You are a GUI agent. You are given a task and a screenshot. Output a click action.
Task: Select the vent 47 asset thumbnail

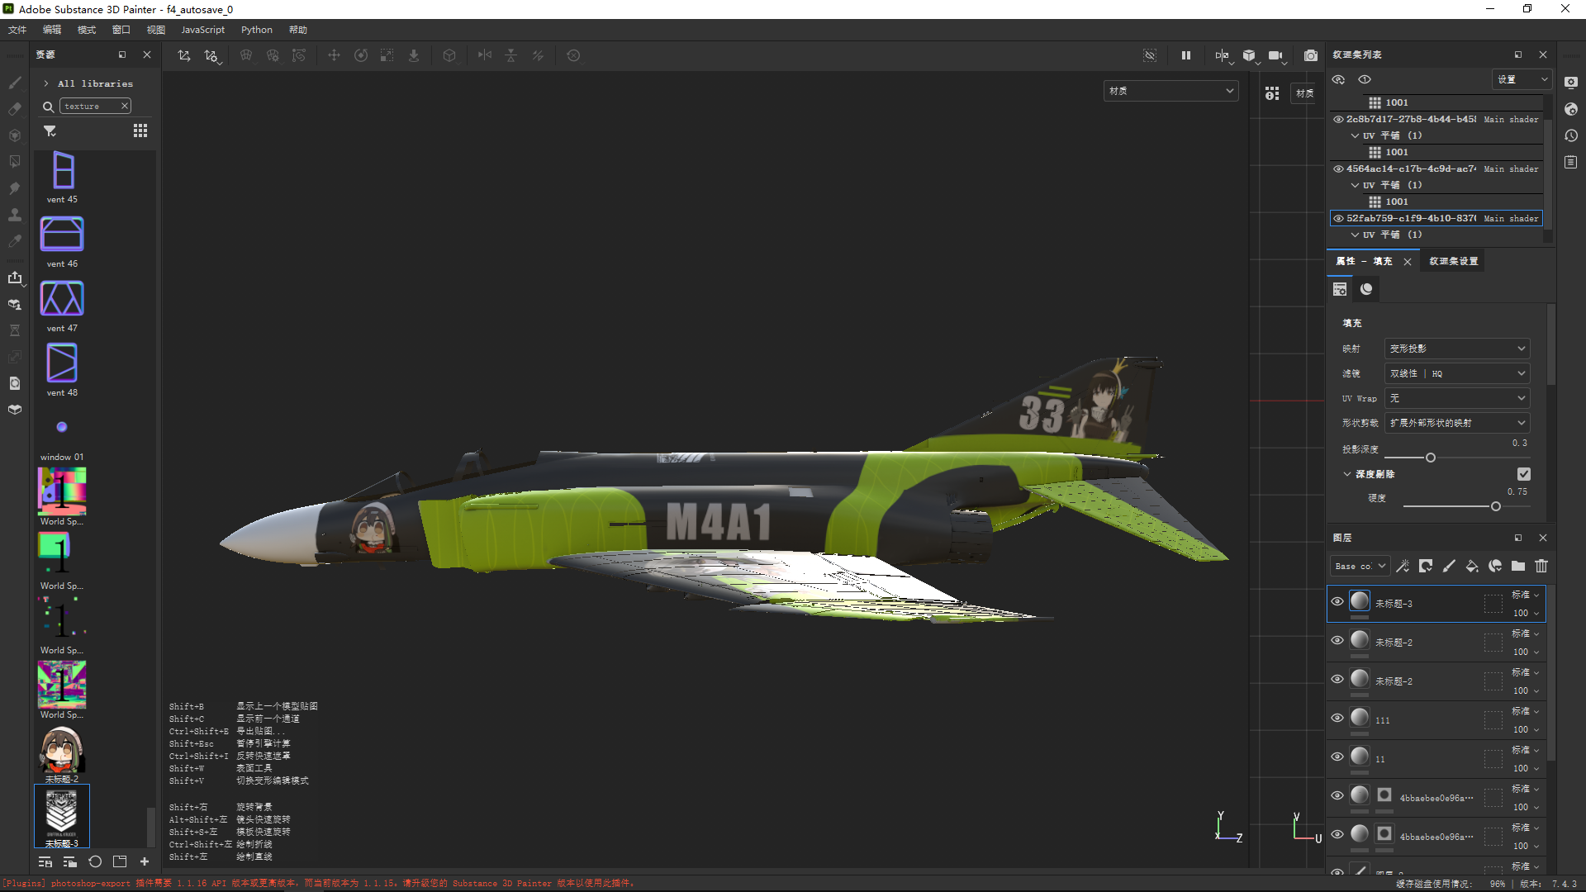[x=62, y=299]
